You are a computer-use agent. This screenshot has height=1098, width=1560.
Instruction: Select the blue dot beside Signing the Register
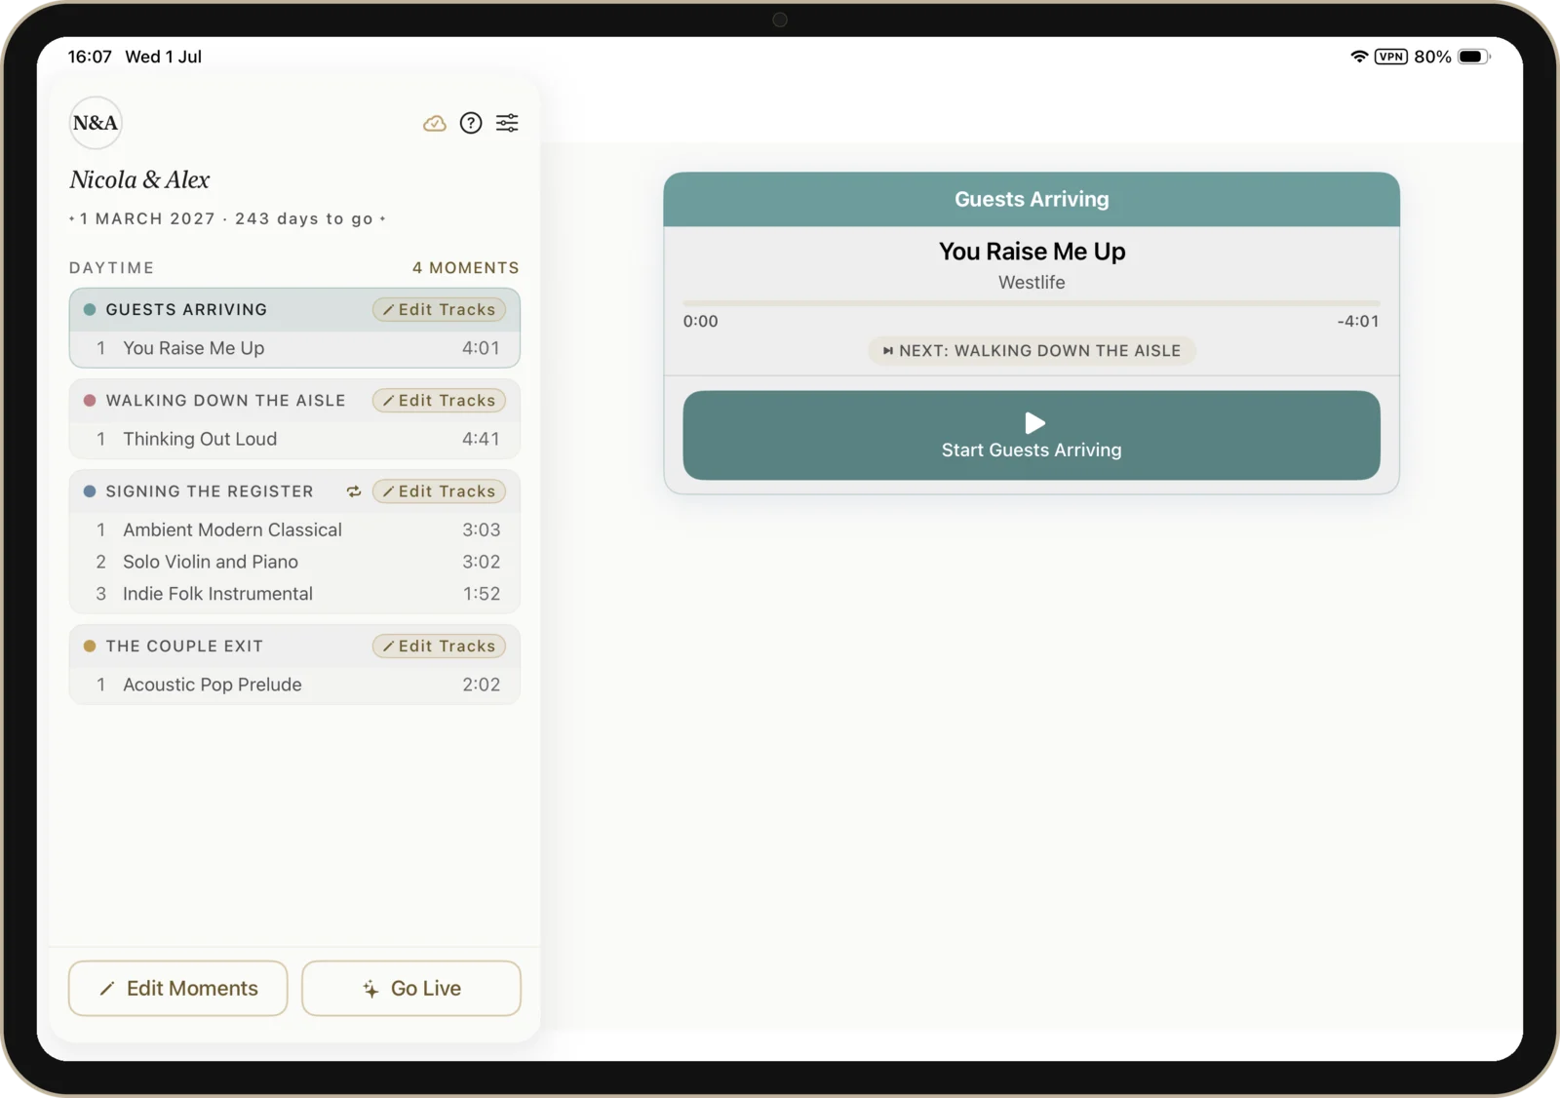pos(90,491)
